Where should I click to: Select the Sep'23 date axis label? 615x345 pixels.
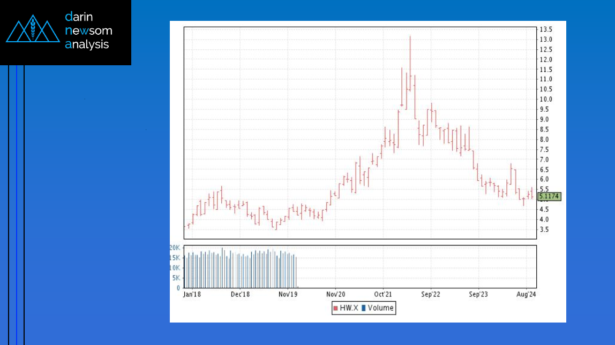[x=478, y=294]
